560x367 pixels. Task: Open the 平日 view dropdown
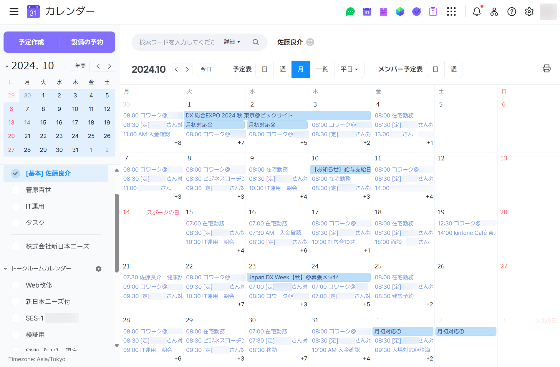[x=349, y=69]
